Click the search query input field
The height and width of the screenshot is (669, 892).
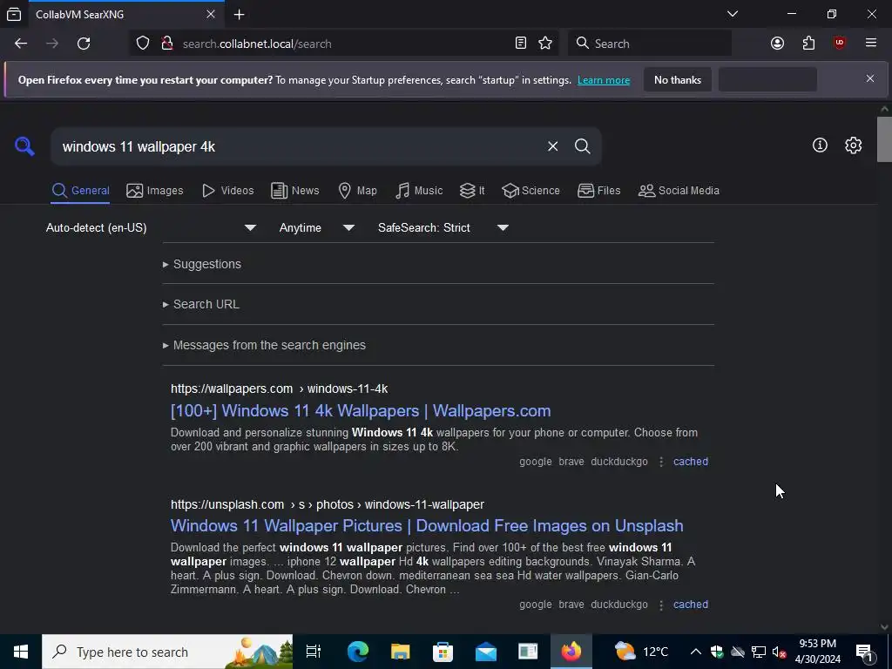[299, 146]
